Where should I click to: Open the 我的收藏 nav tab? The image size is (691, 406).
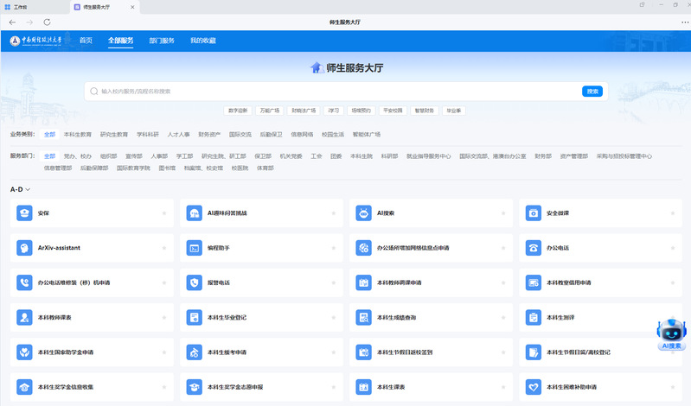click(203, 41)
